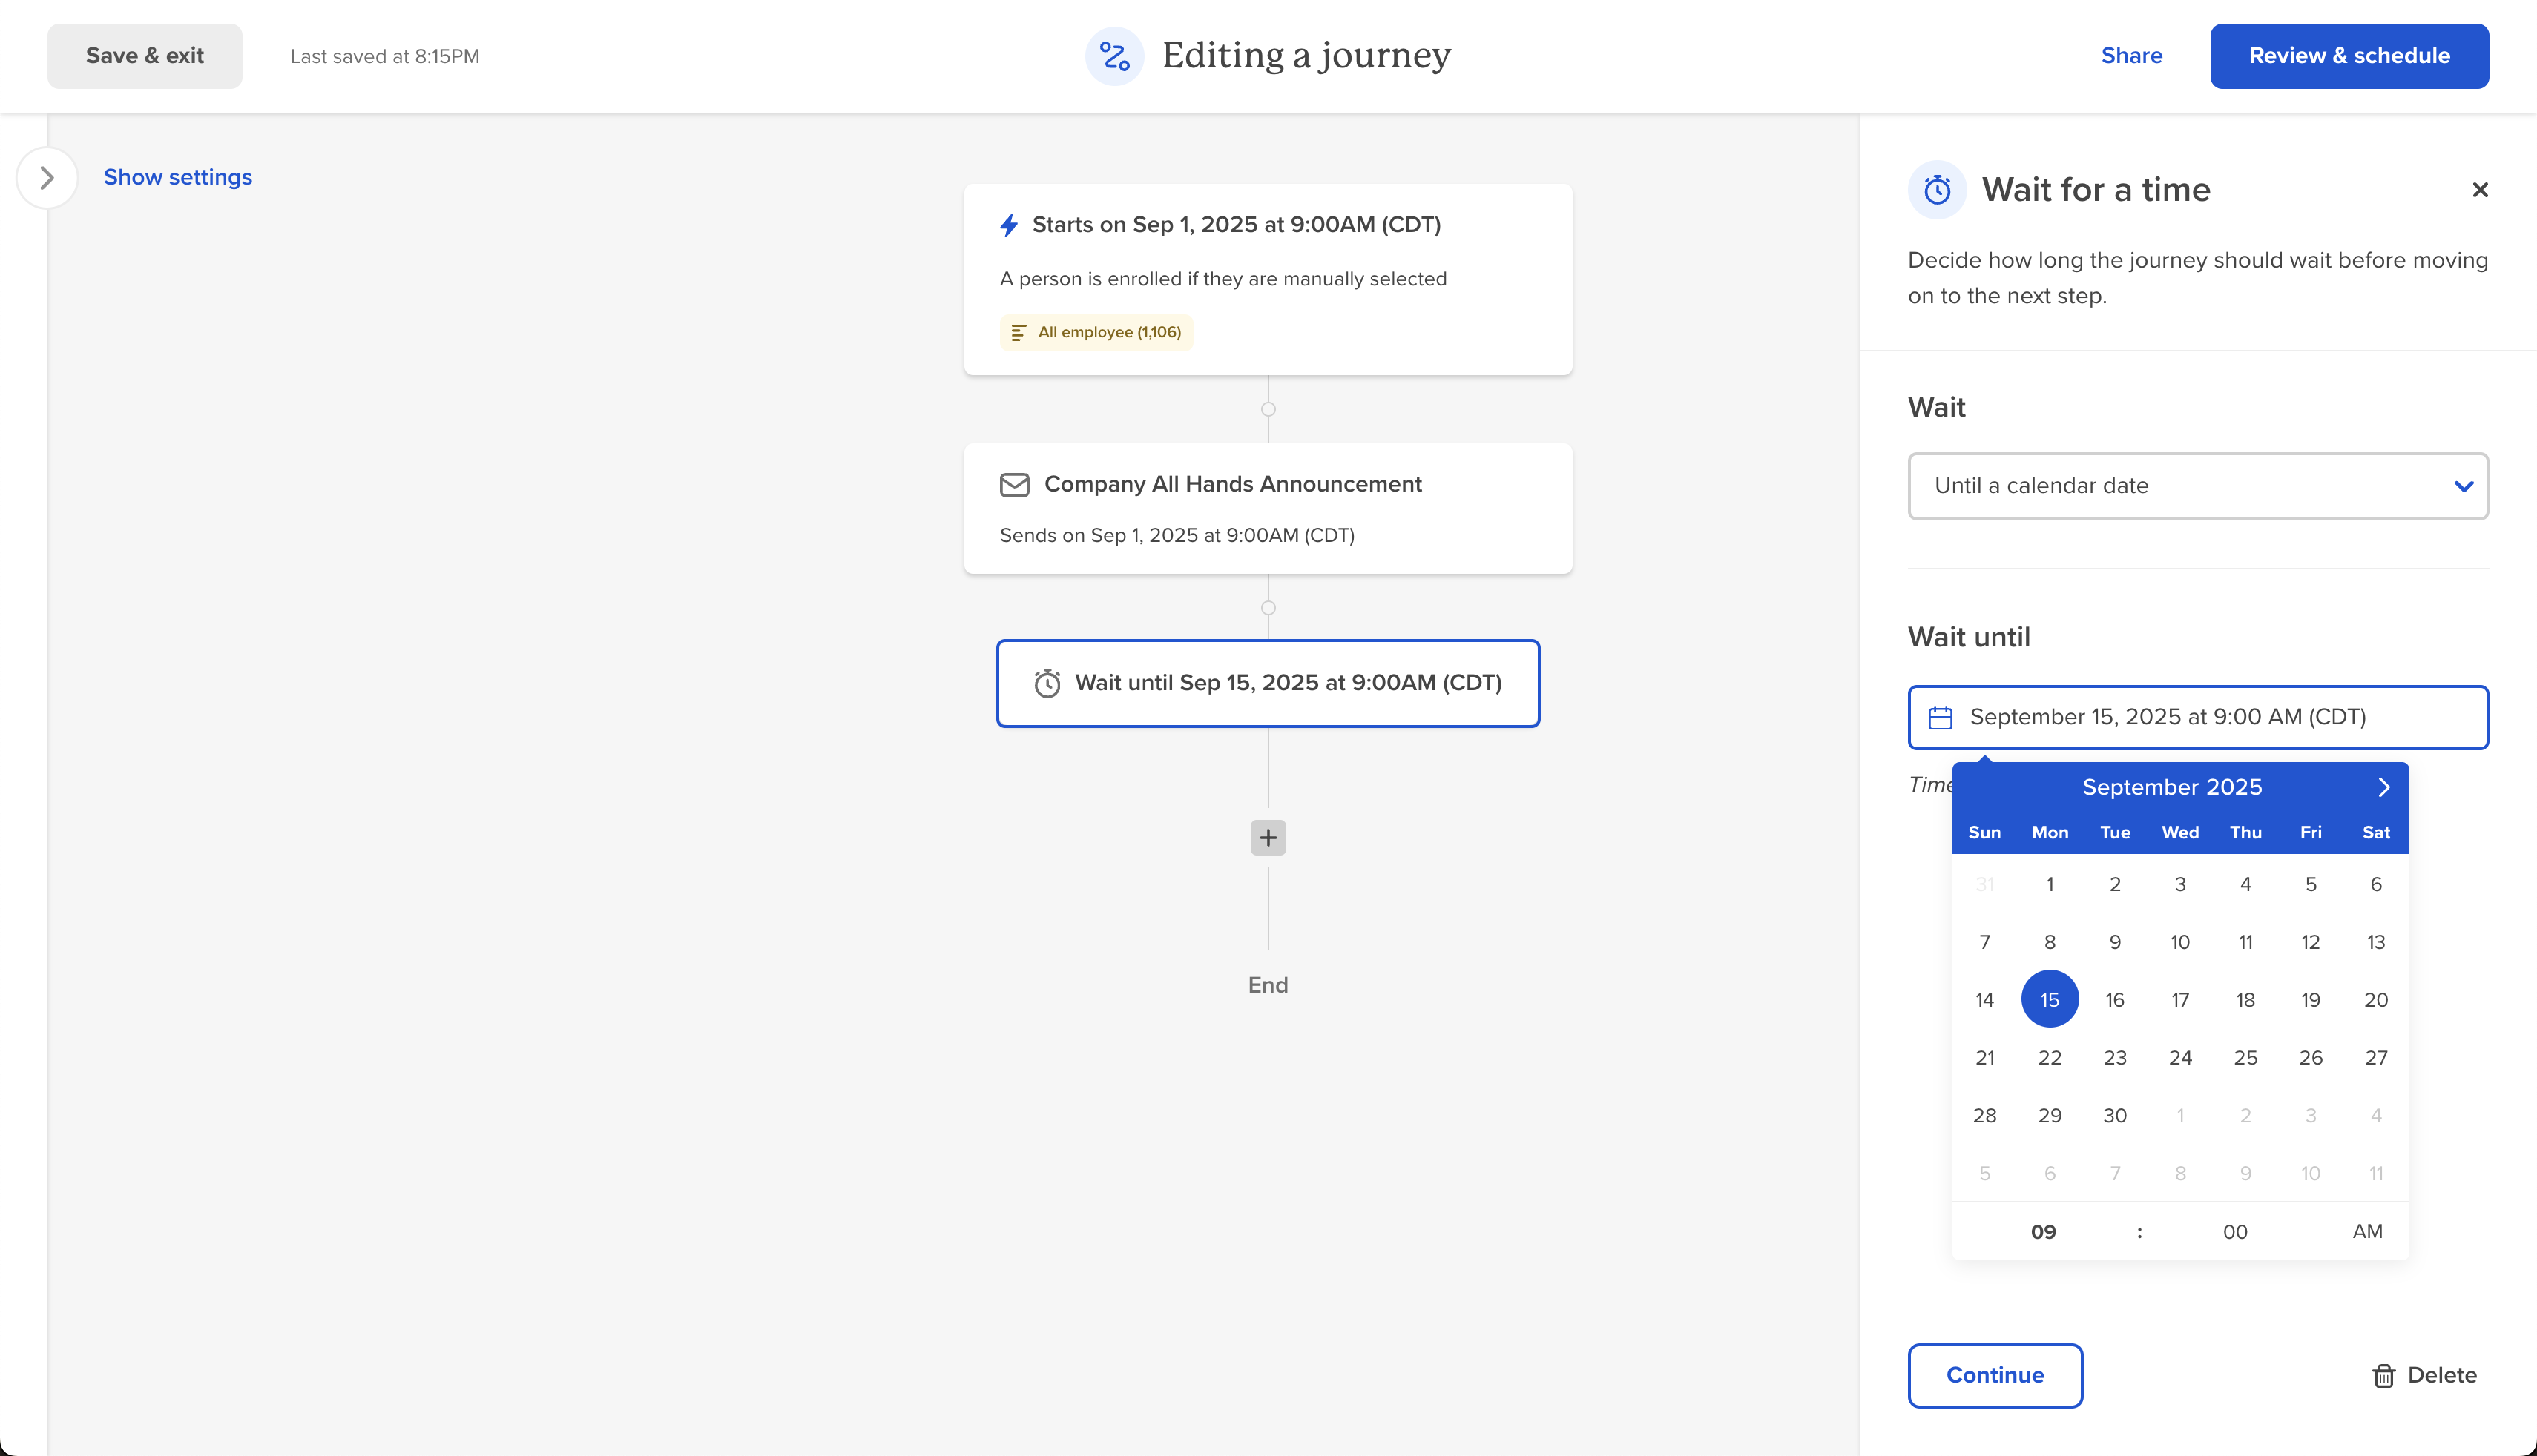This screenshot has height=1456, width=2537.
Task: Expand the left settings sidebar arrow
Action: (46, 177)
